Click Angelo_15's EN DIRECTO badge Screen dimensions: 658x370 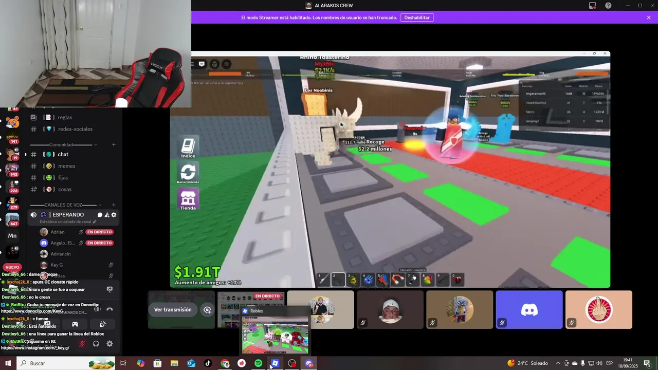[99, 243]
